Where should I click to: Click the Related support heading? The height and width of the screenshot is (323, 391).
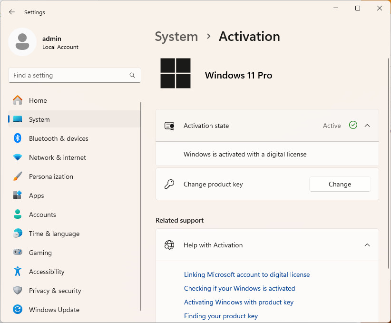pyautogui.click(x=179, y=220)
